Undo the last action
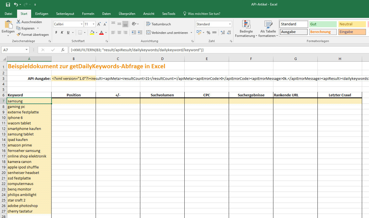 [x=16, y=4]
